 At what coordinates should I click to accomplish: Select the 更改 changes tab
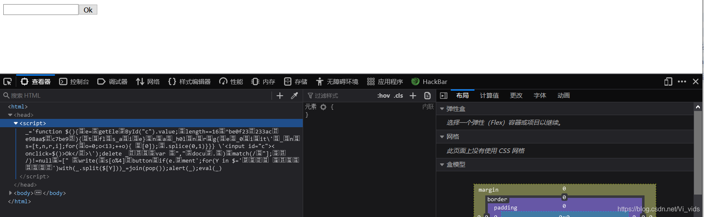[x=516, y=96]
